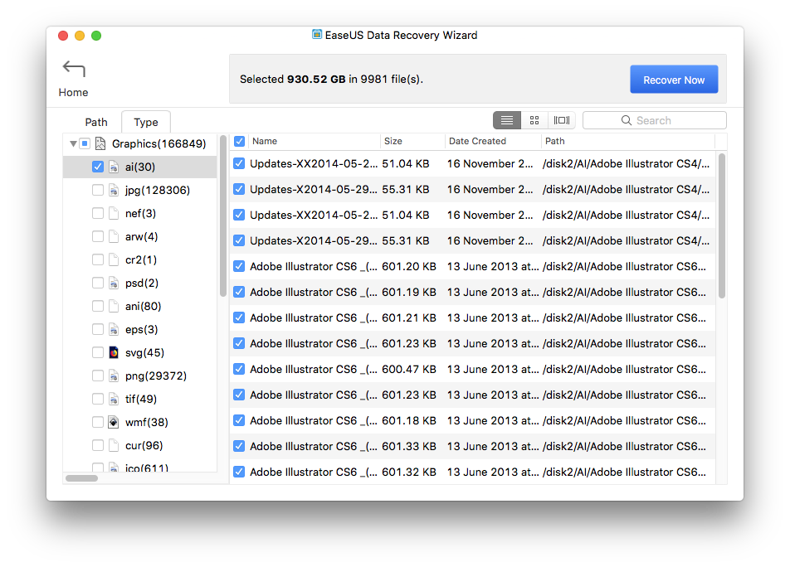This screenshot has height=567, width=790.
Task: Click the Home label
Action: pos(73,93)
